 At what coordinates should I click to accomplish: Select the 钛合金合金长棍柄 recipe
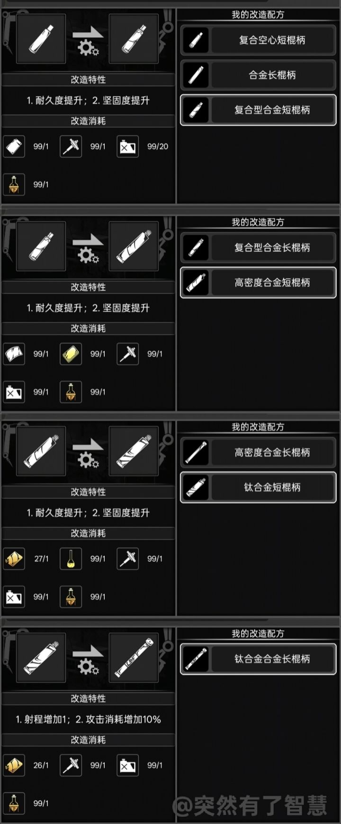tap(258, 659)
